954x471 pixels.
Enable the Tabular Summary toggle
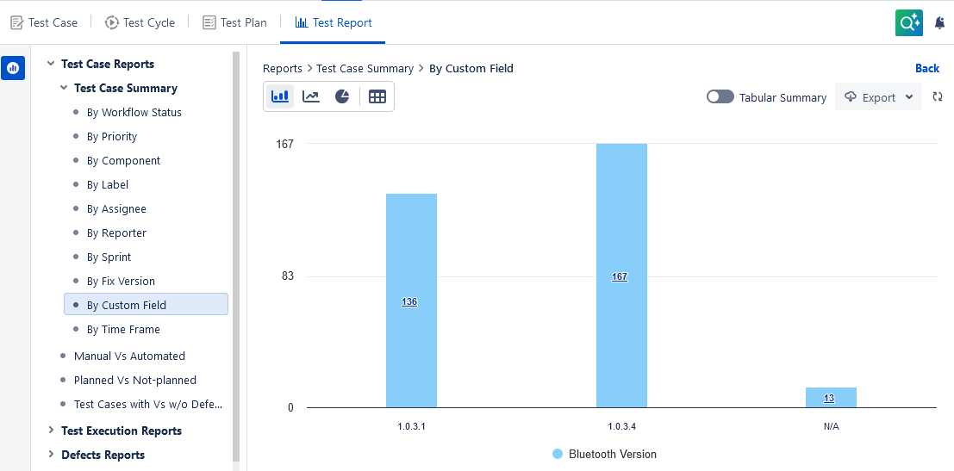[720, 97]
